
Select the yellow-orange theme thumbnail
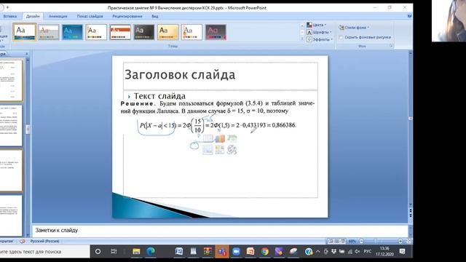[168, 32]
